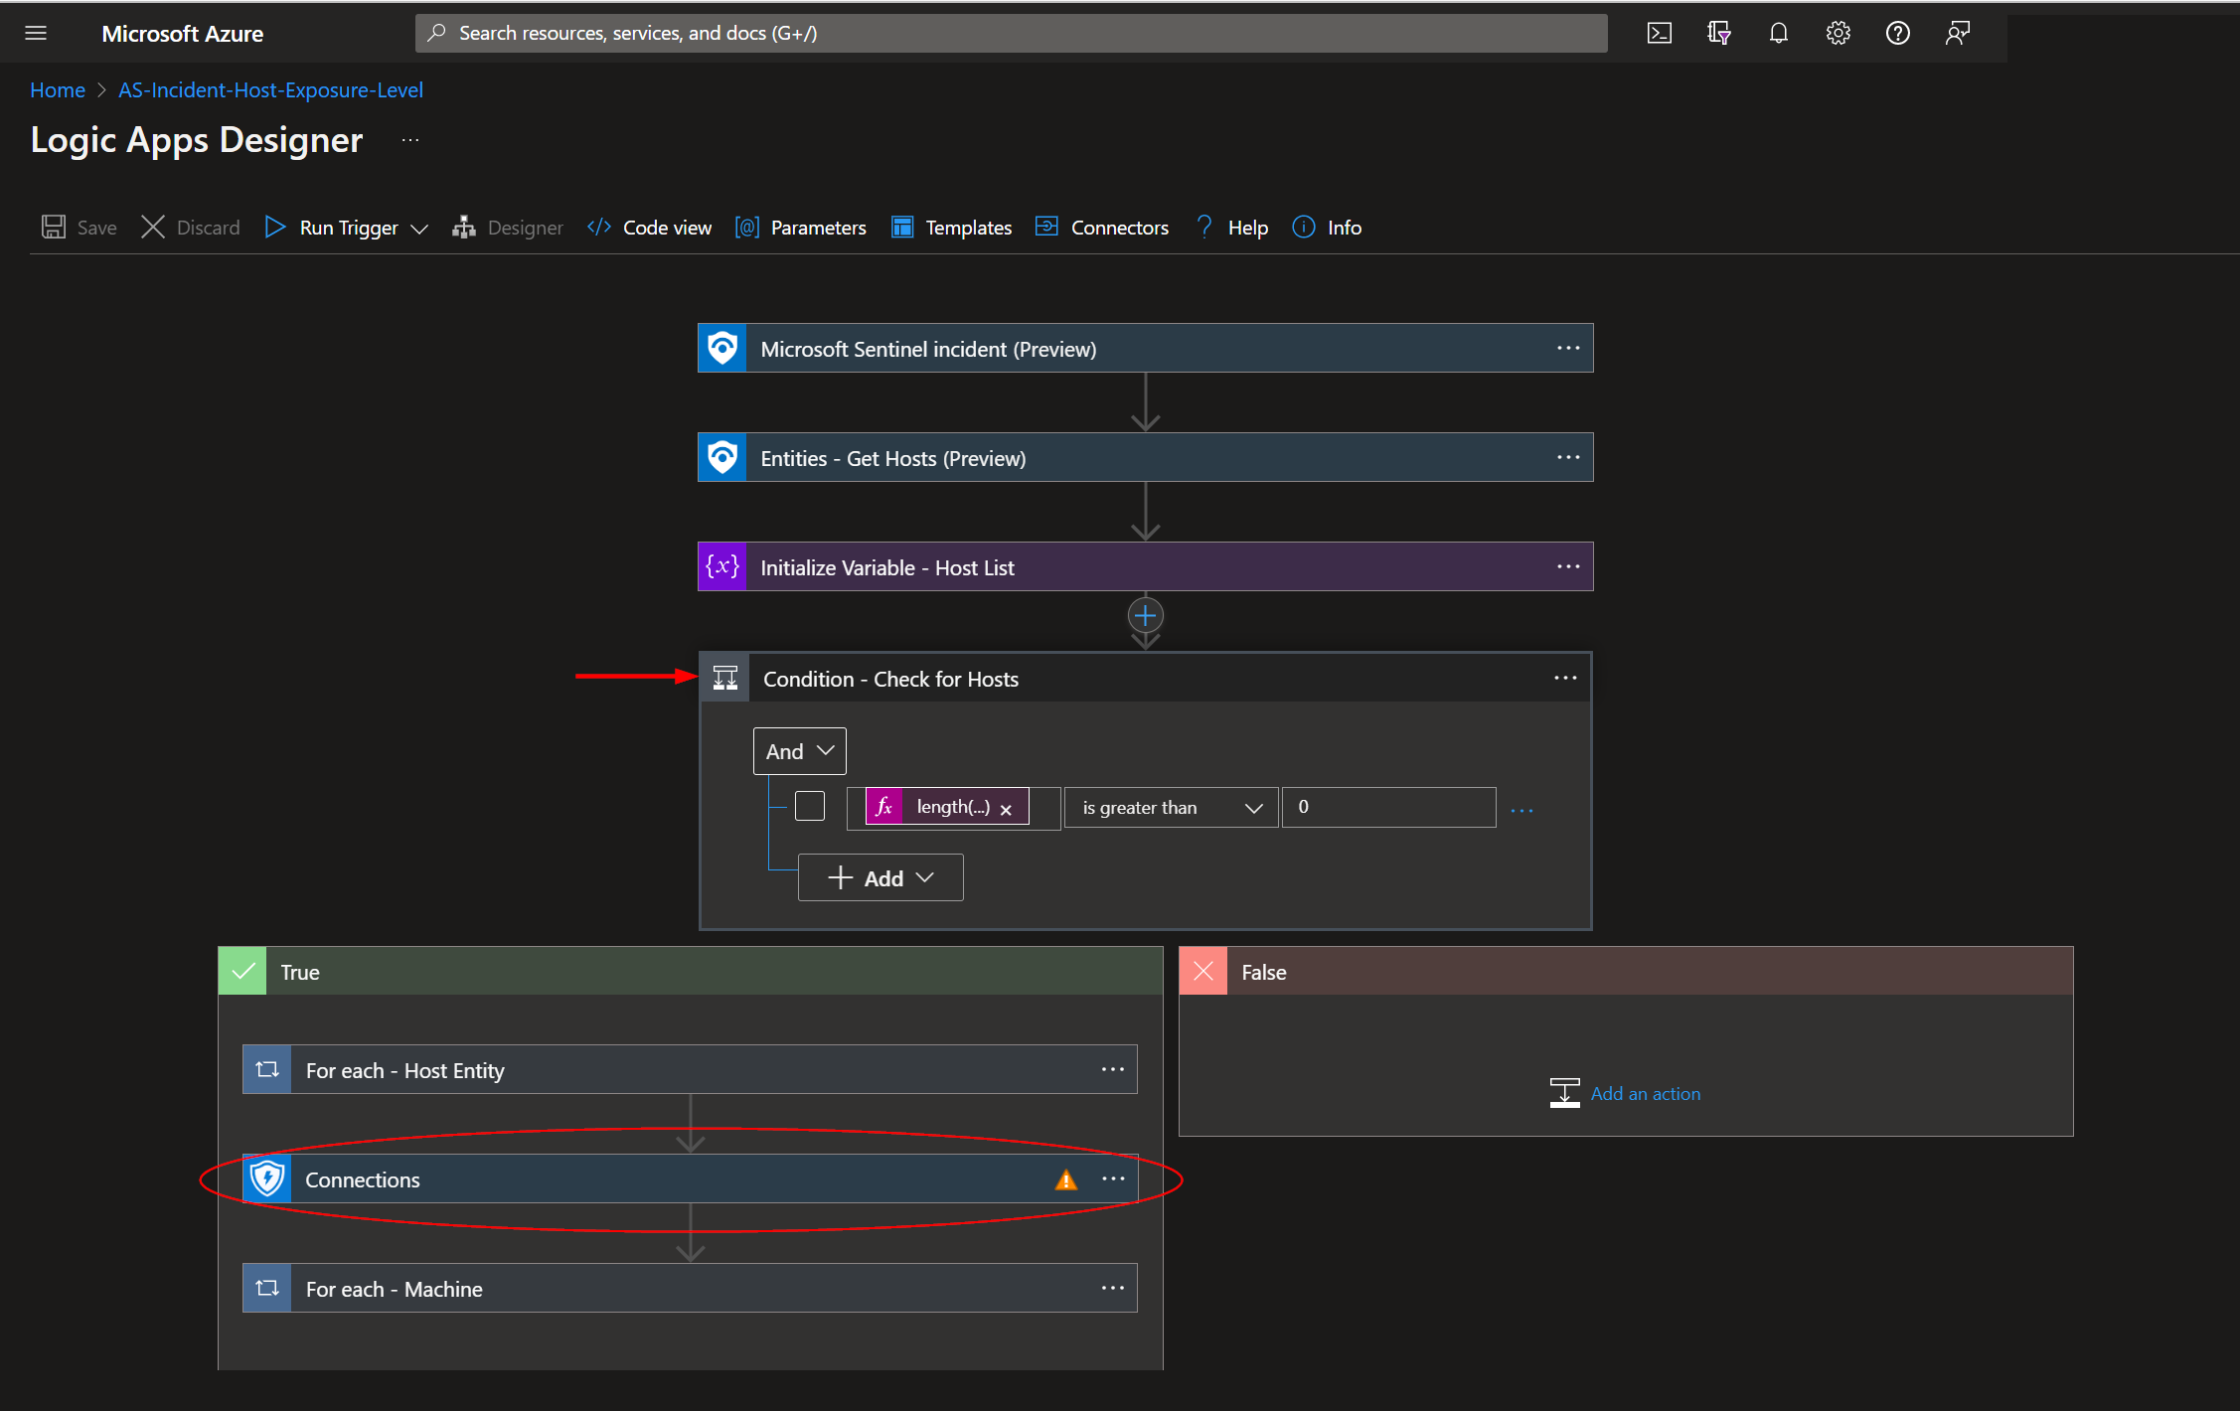Click Run Trigger button
Viewport: 2240px width, 1411px height.
(x=332, y=228)
